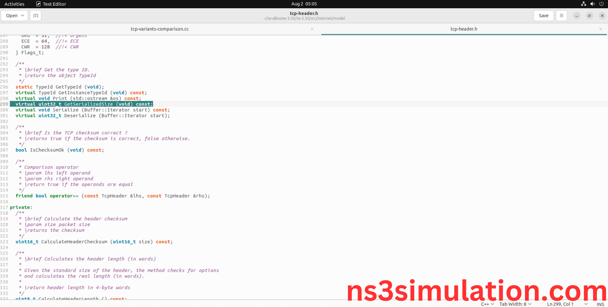Click the volume speaker icon
The image size is (608, 307).
(592, 4)
